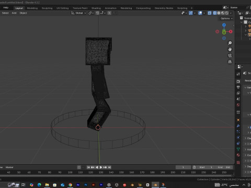Viewport: 251px width, 188px height.
Task: Click the zoom magnifier viewport icon
Action: point(230,43)
